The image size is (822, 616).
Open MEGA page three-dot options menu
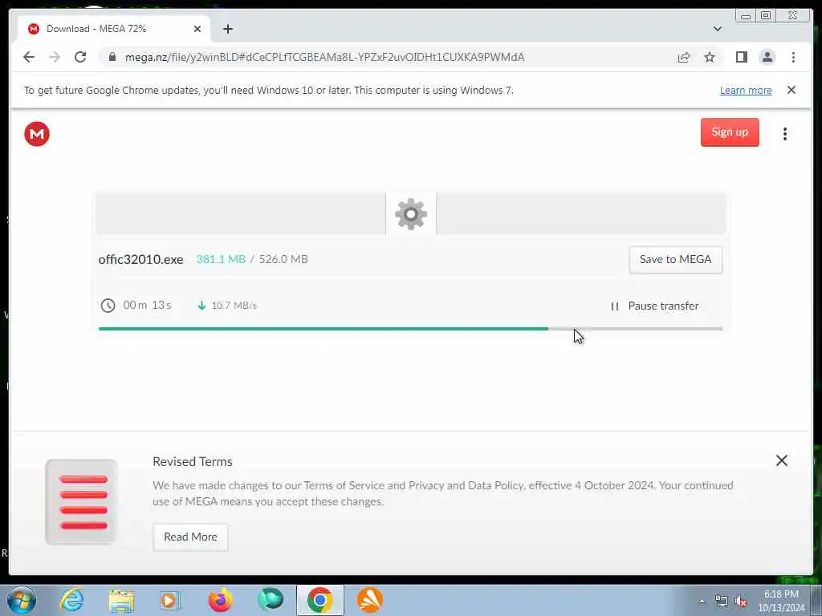[x=785, y=134]
